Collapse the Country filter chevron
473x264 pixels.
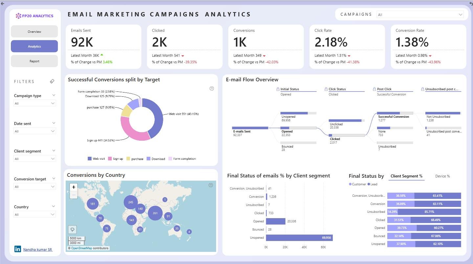click(54, 206)
